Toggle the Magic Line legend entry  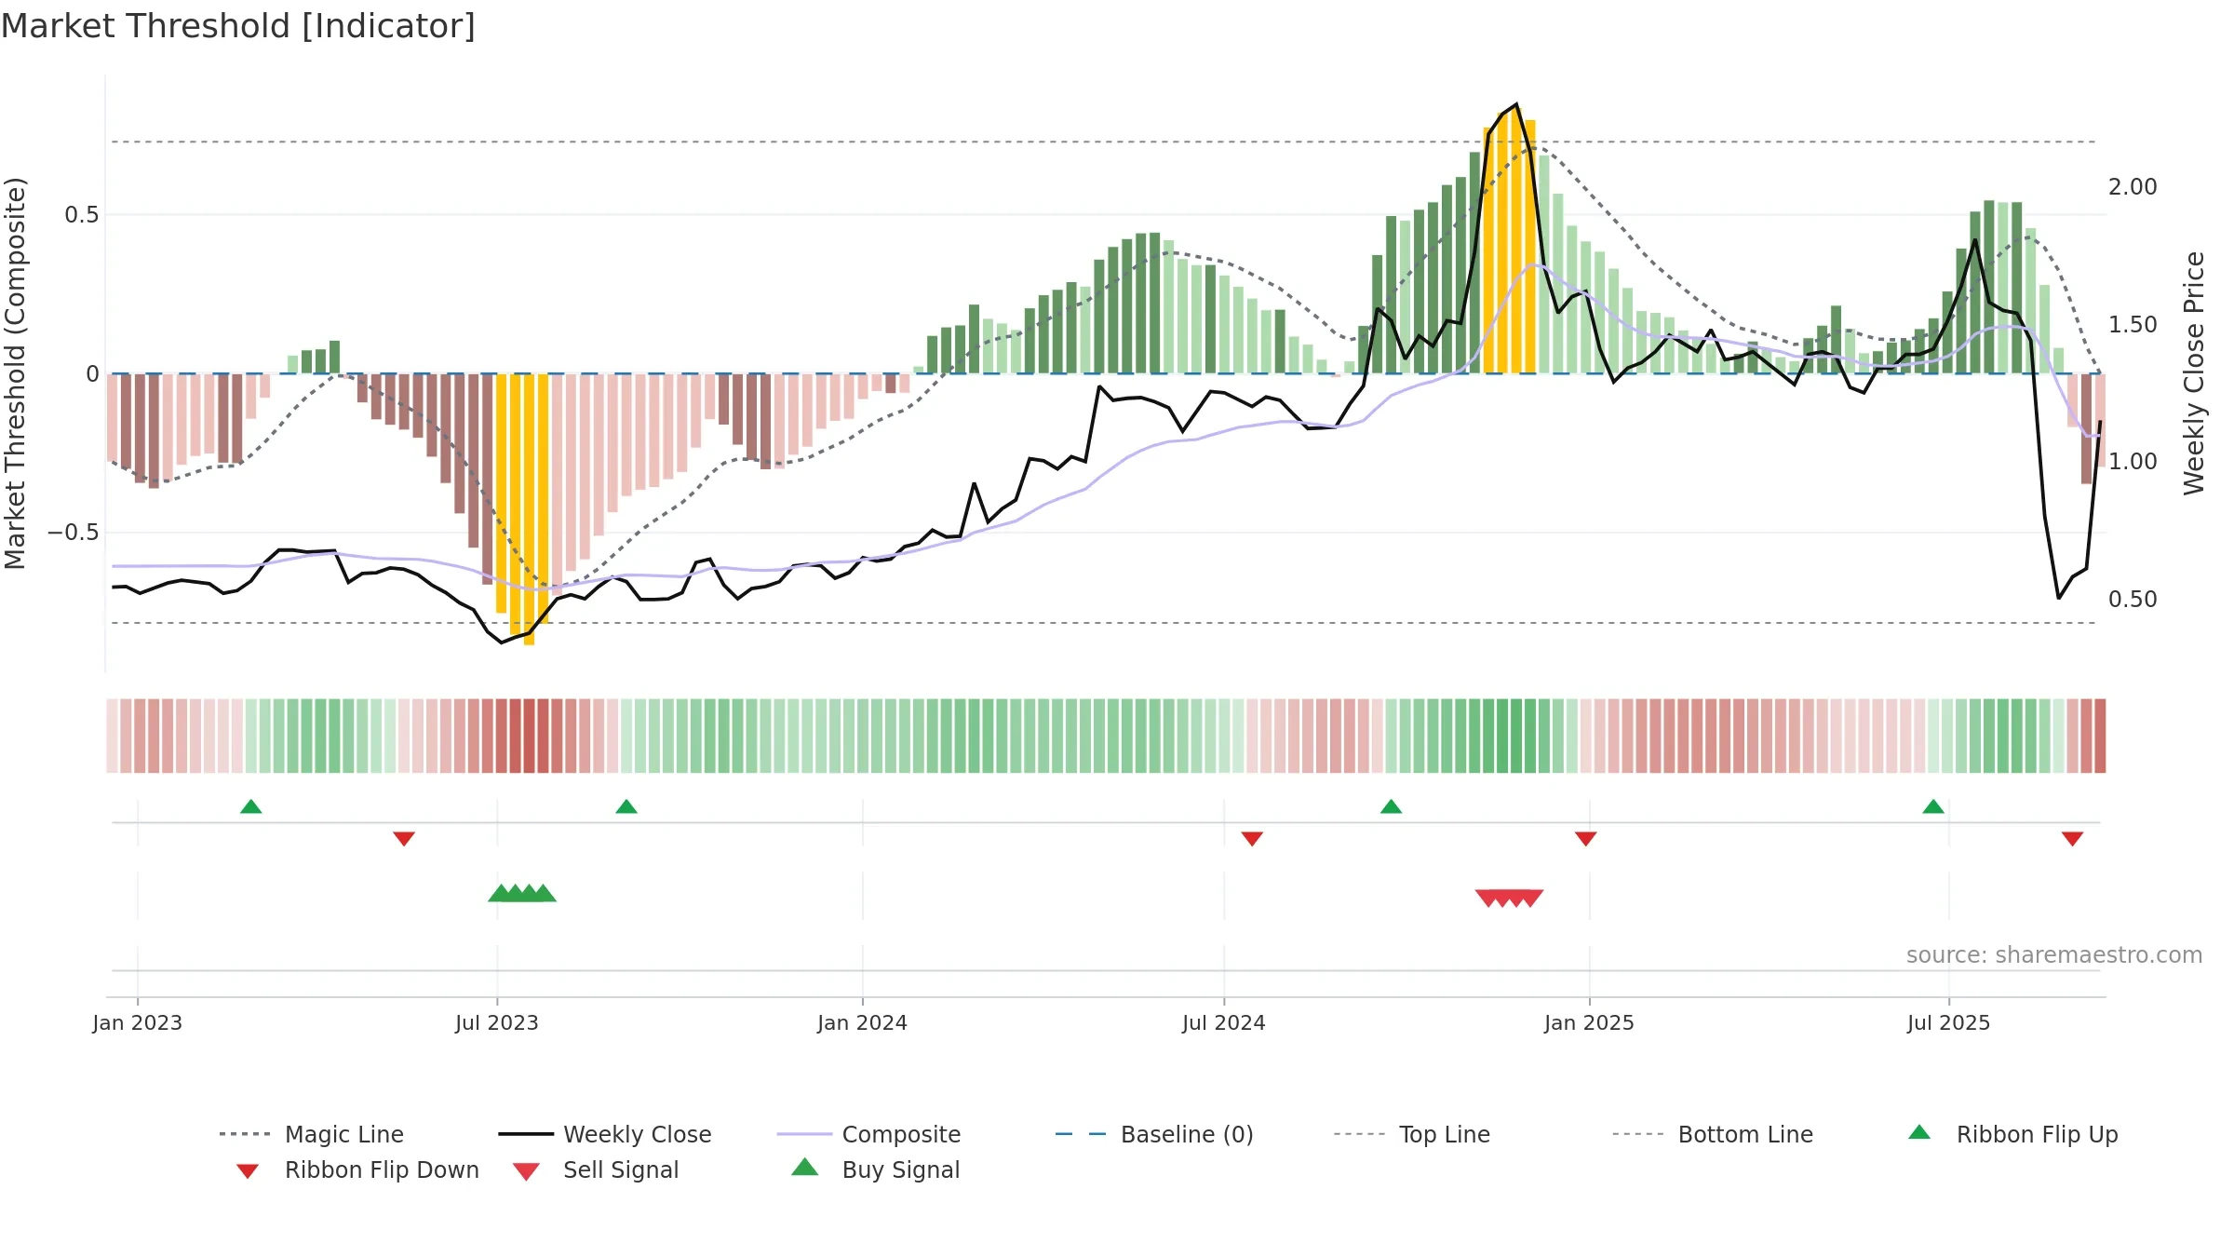[x=311, y=1134]
